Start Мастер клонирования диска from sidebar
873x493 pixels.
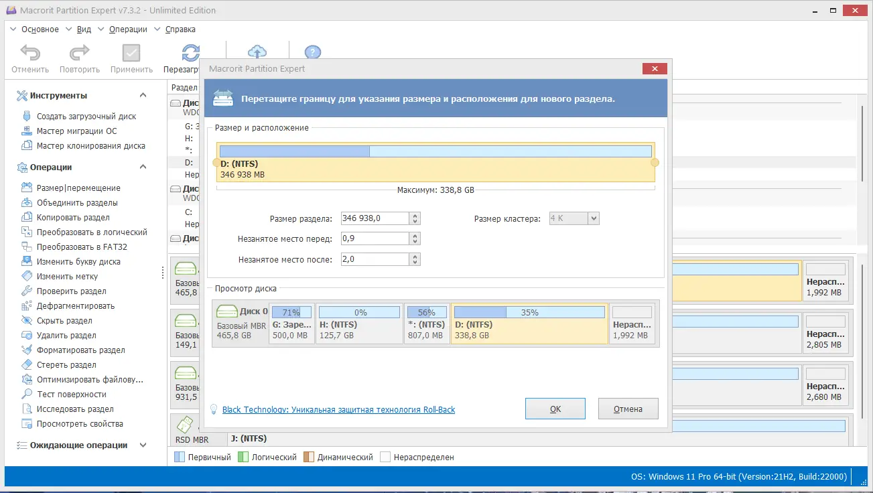90,146
